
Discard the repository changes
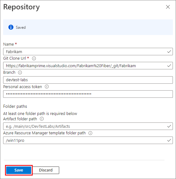(x=46, y=170)
